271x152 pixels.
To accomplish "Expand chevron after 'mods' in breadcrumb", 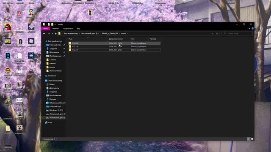I will [128, 33].
